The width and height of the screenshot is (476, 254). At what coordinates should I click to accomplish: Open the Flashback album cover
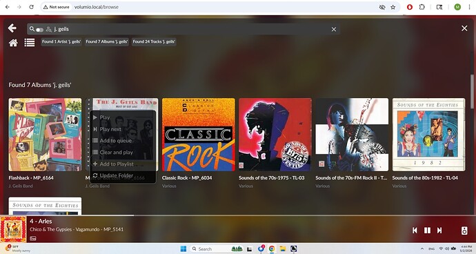click(x=45, y=135)
